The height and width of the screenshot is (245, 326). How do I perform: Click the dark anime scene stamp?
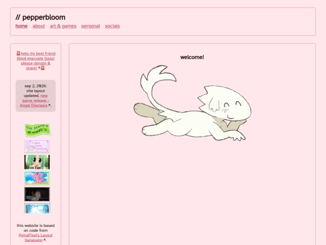pos(37,194)
